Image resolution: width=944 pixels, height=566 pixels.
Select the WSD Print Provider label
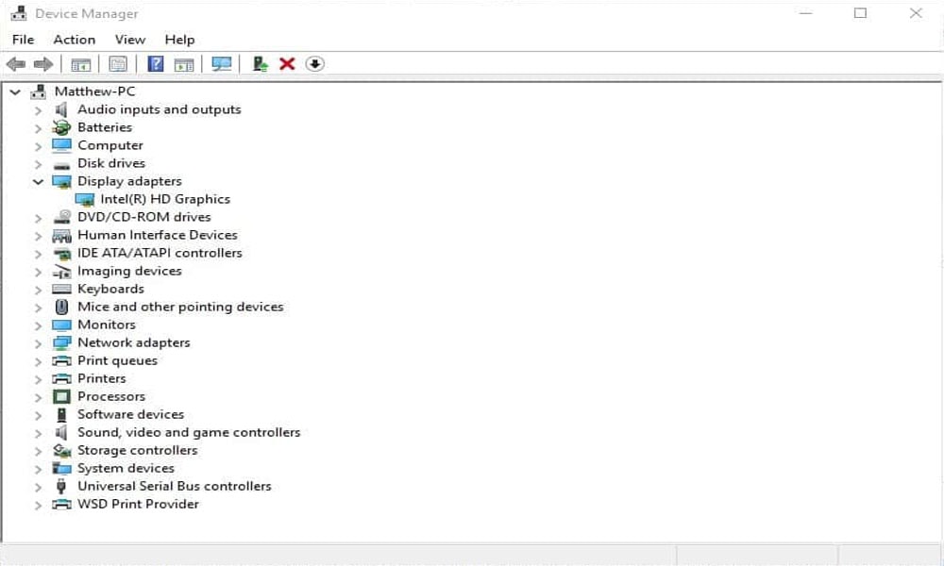coord(138,504)
